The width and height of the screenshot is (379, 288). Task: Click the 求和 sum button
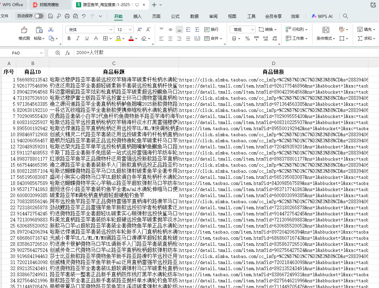(x=366, y=38)
